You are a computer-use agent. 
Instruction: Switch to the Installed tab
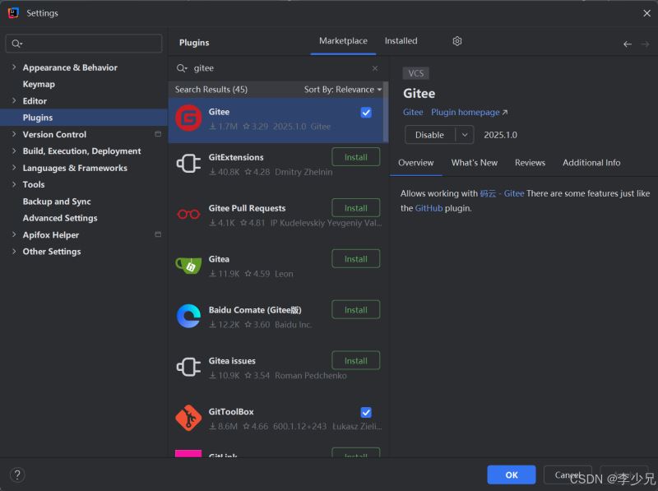(401, 41)
